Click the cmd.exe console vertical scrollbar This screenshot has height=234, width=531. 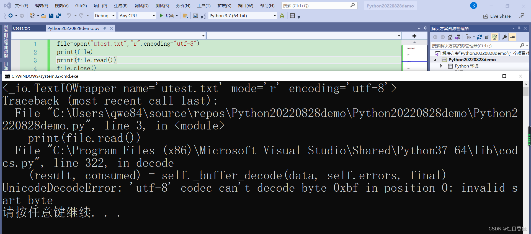tap(526, 158)
